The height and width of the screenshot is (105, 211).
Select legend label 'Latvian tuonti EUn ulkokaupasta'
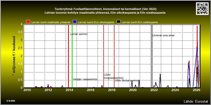click(96, 22)
